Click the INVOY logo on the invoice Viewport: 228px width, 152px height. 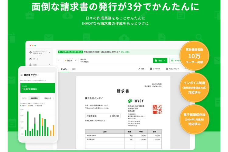coord(136,101)
